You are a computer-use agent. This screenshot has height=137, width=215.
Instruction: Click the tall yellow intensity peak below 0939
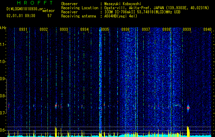point(188,132)
